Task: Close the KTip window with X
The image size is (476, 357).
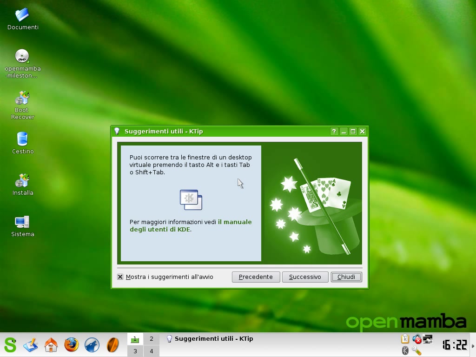Action: point(362,132)
